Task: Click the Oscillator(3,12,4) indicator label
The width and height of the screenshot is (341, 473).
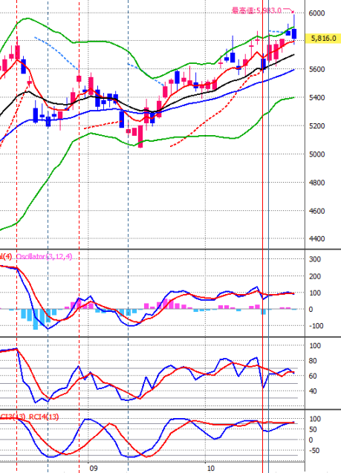Action: click(x=44, y=257)
